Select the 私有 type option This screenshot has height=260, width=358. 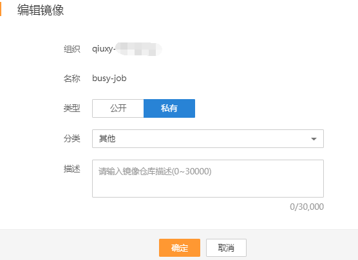[x=169, y=108]
